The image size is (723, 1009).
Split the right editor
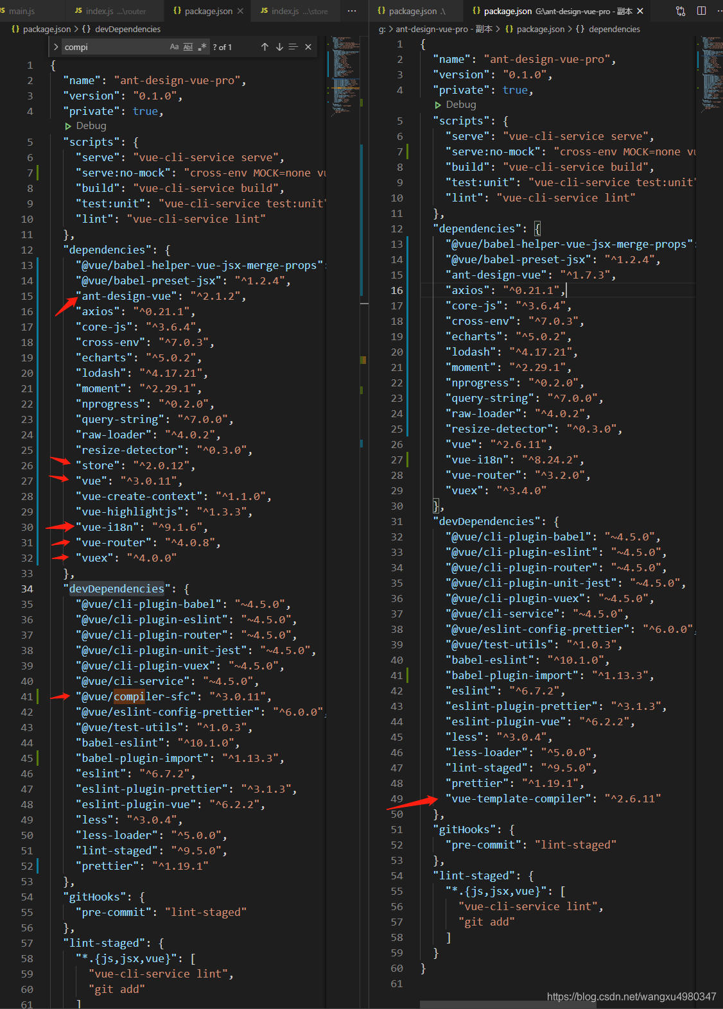tap(701, 11)
